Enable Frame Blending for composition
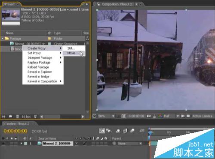The width and height of the screenshot is (215, 159). coord(125,131)
